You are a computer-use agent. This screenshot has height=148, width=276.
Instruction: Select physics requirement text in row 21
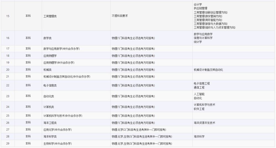click(133, 77)
